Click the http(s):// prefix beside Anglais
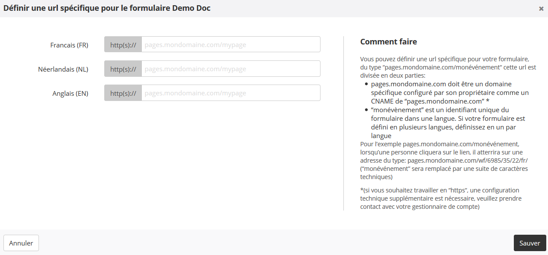This screenshot has width=548, height=255. pos(123,93)
